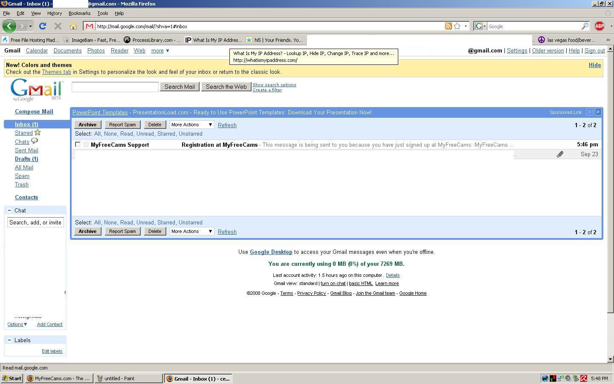The height and width of the screenshot is (384, 614).
Task: Open address bar URL history dropdown
Action: click(x=466, y=26)
